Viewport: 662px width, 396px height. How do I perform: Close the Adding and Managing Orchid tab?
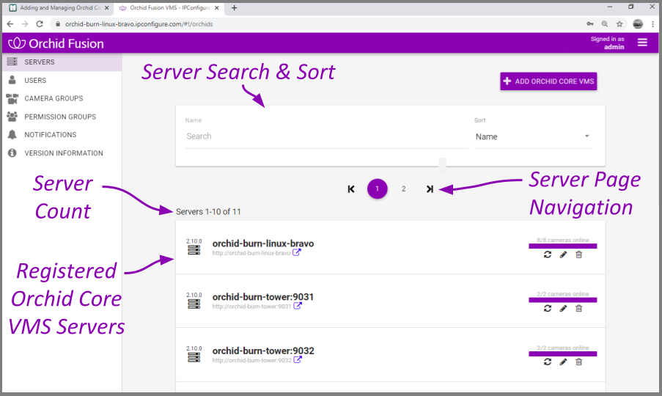coord(107,7)
